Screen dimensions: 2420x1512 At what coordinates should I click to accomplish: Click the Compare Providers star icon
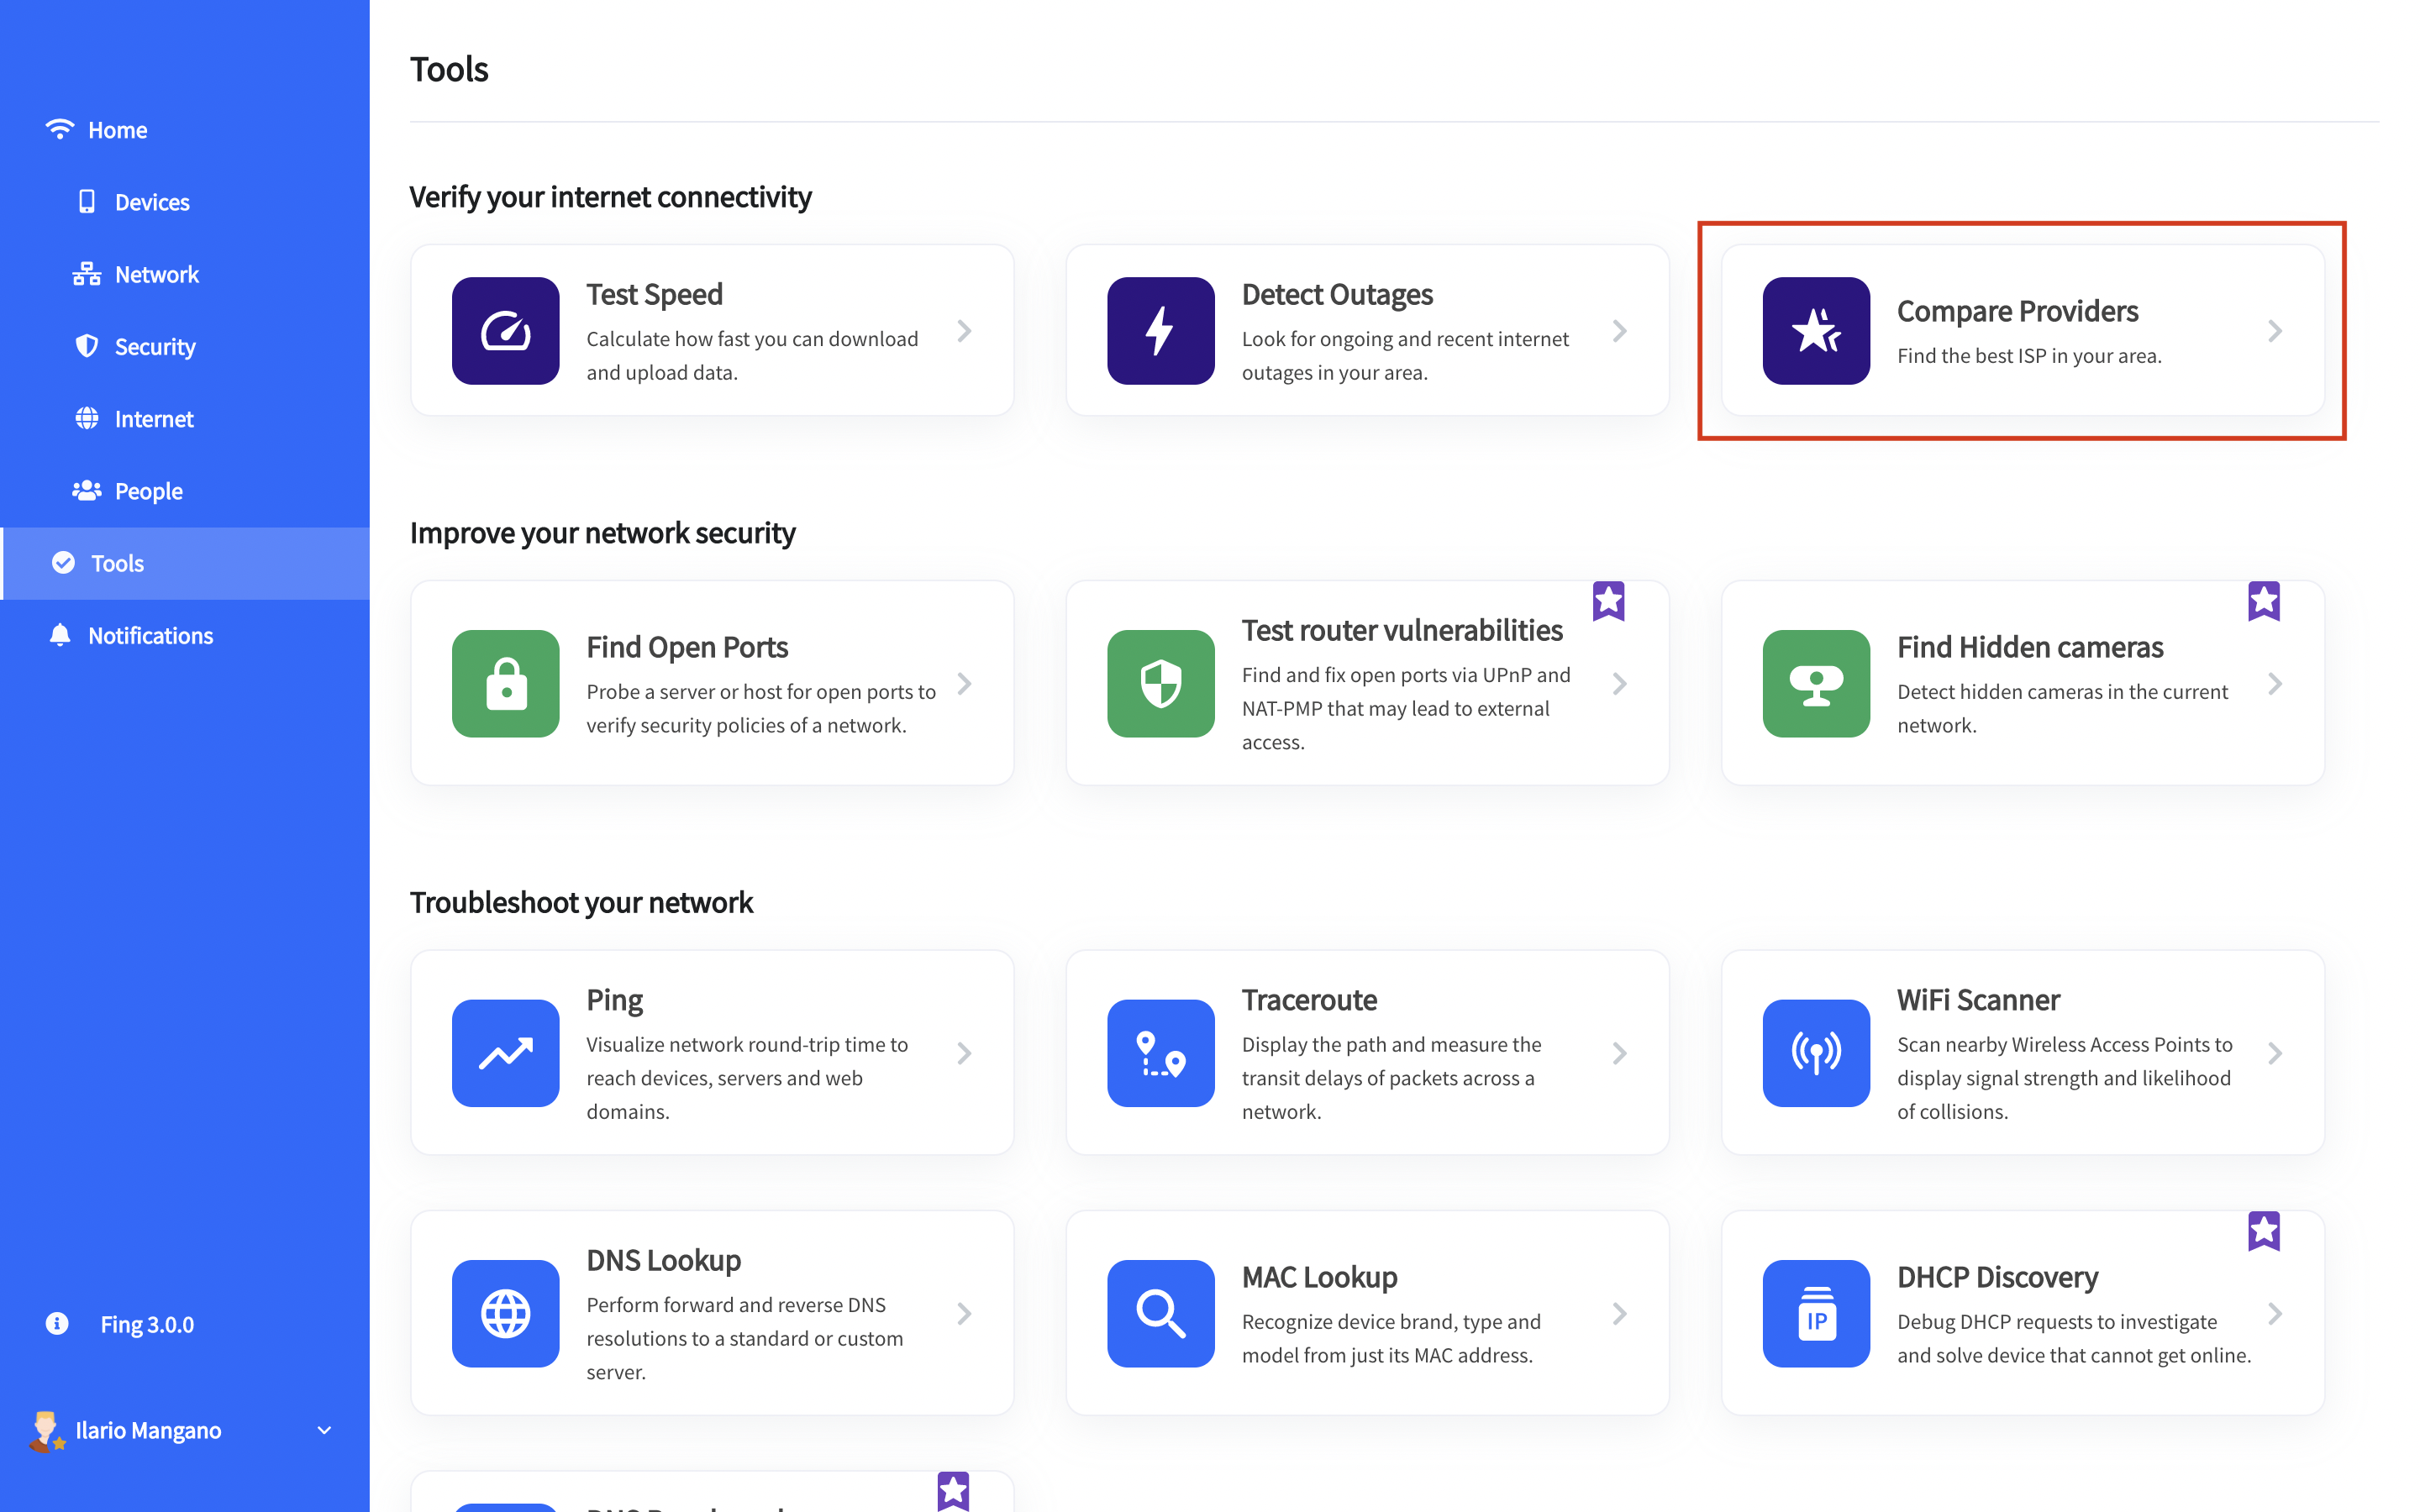tap(1816, 331)
